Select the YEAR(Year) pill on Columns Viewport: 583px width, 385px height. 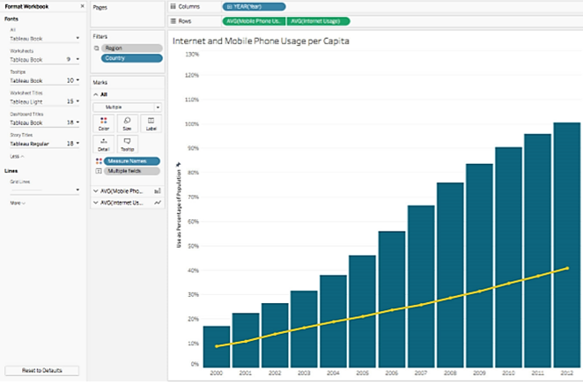point(254,6)
